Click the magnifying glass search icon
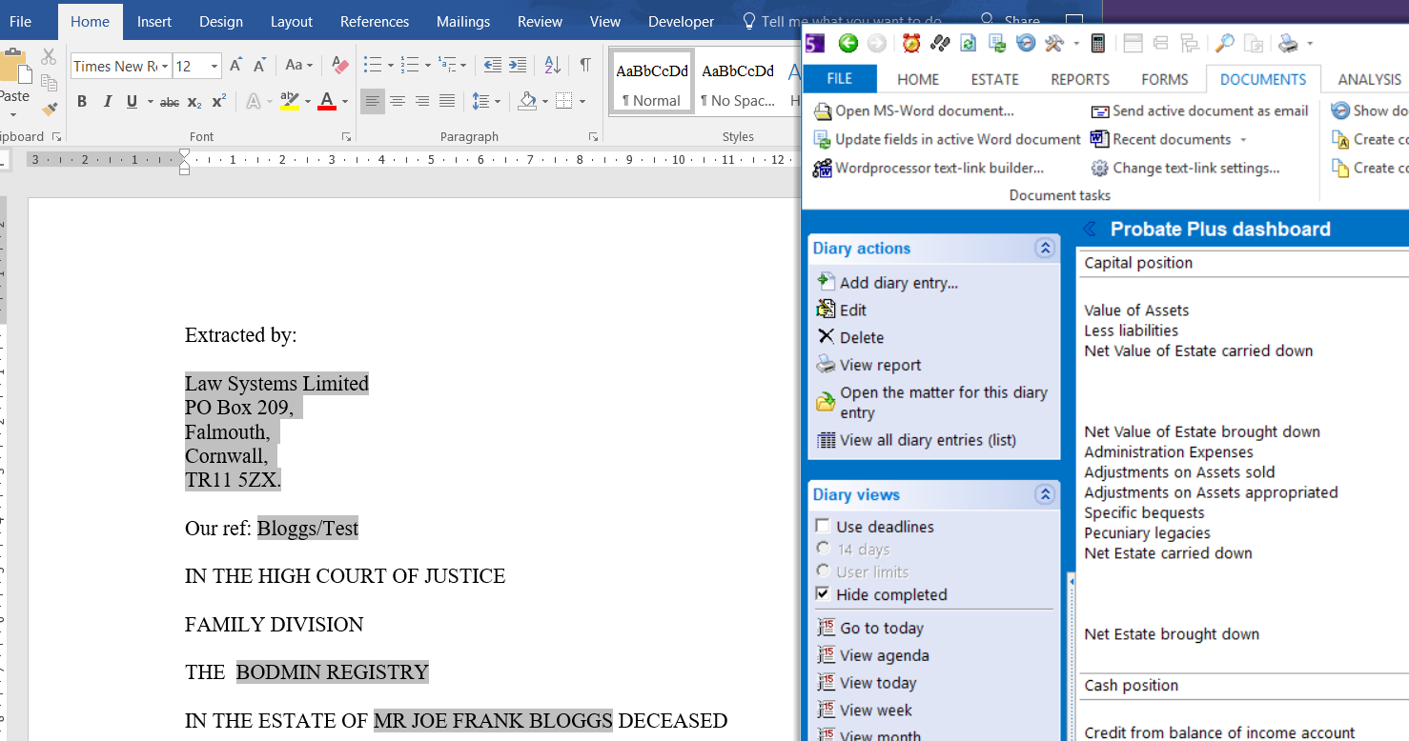The image size is (1409, 741). [1224, 43]
